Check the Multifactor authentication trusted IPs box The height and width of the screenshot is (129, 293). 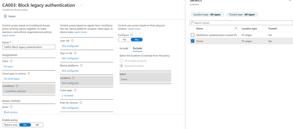(193, 35)
